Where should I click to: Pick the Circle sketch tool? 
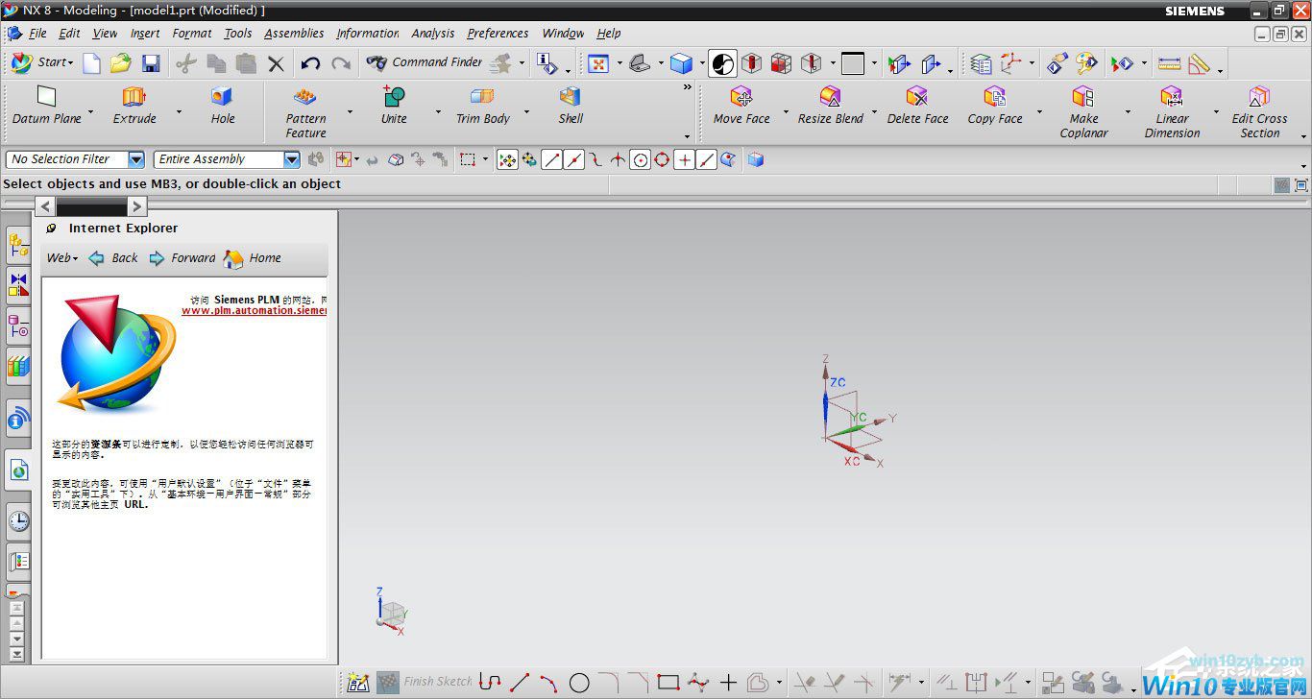point(579,683)
